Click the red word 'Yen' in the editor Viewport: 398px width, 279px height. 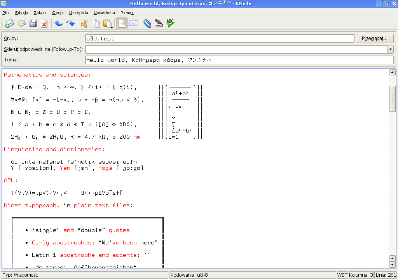tap(65, 168)
